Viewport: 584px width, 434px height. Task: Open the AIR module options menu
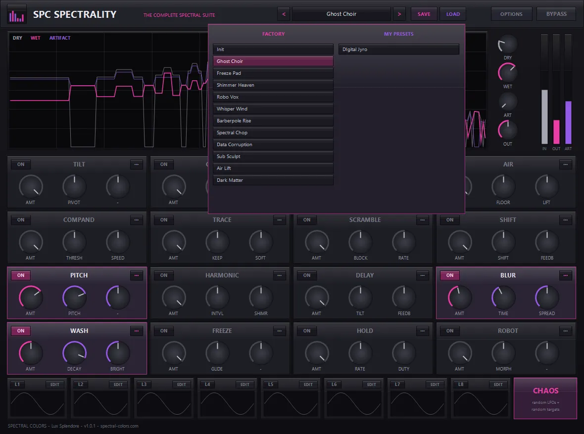click(566, 164)
